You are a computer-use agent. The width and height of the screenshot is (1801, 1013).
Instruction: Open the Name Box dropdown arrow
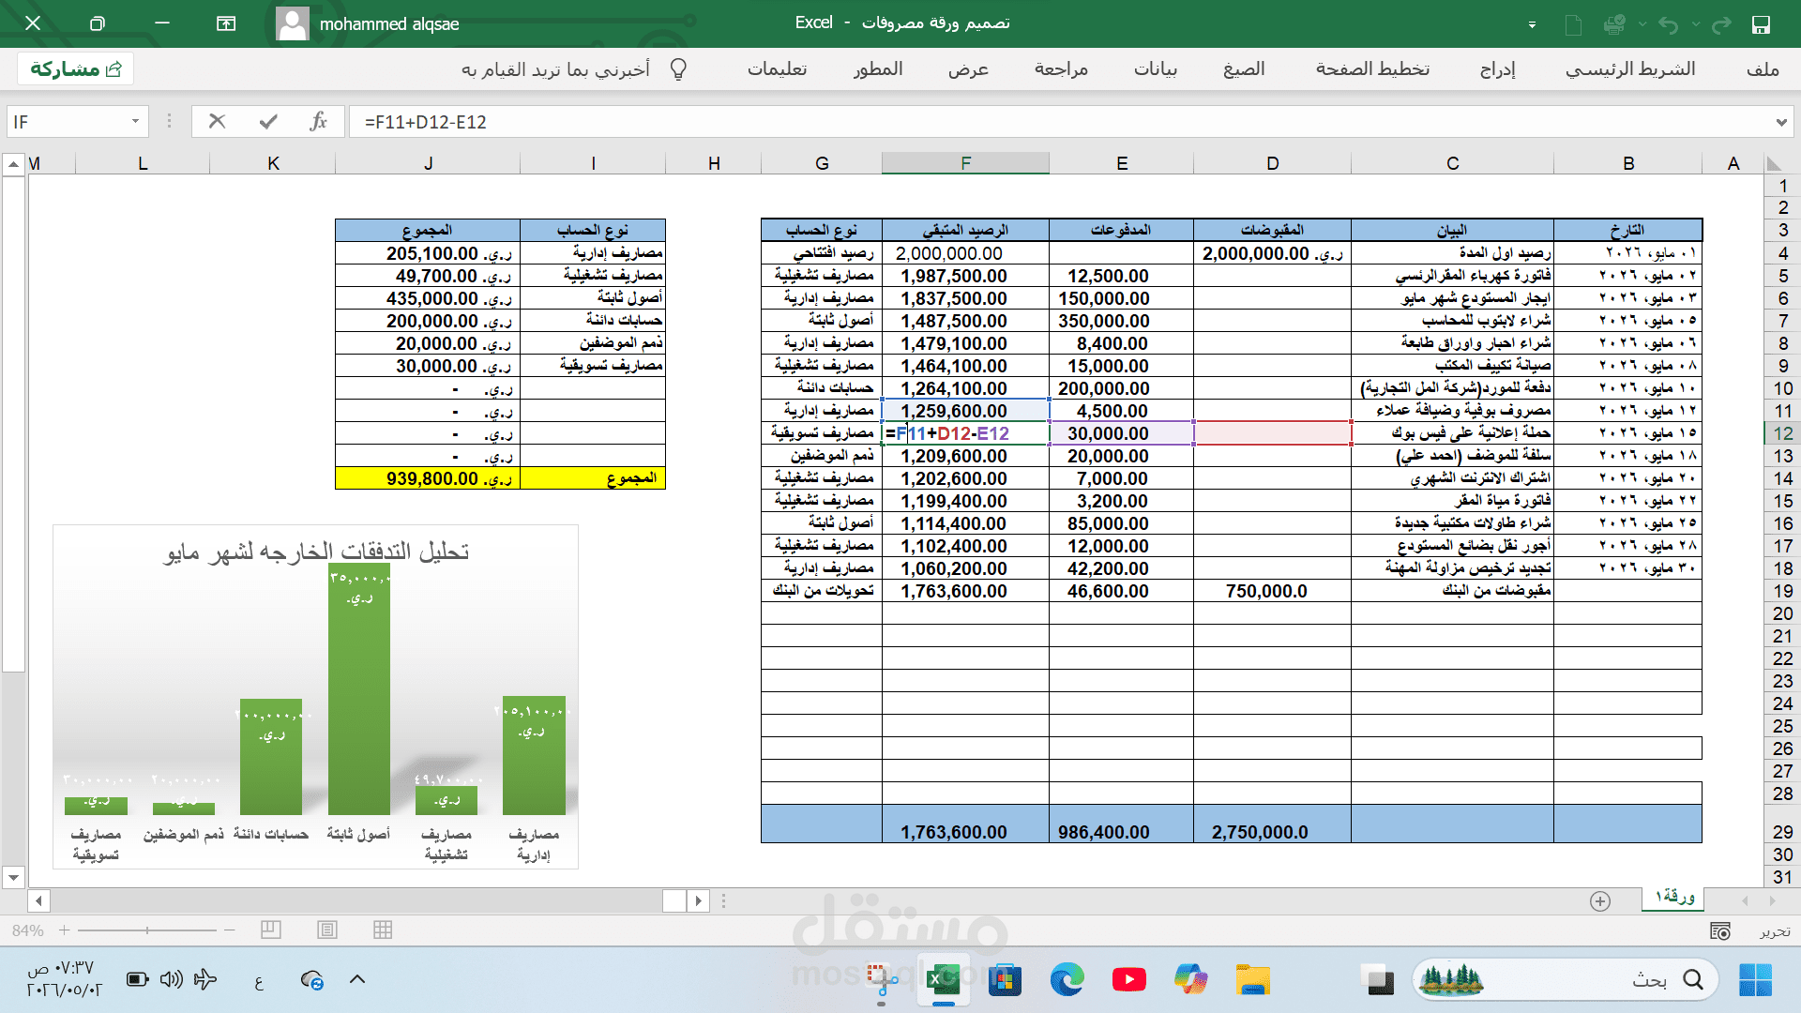(135, 121)
